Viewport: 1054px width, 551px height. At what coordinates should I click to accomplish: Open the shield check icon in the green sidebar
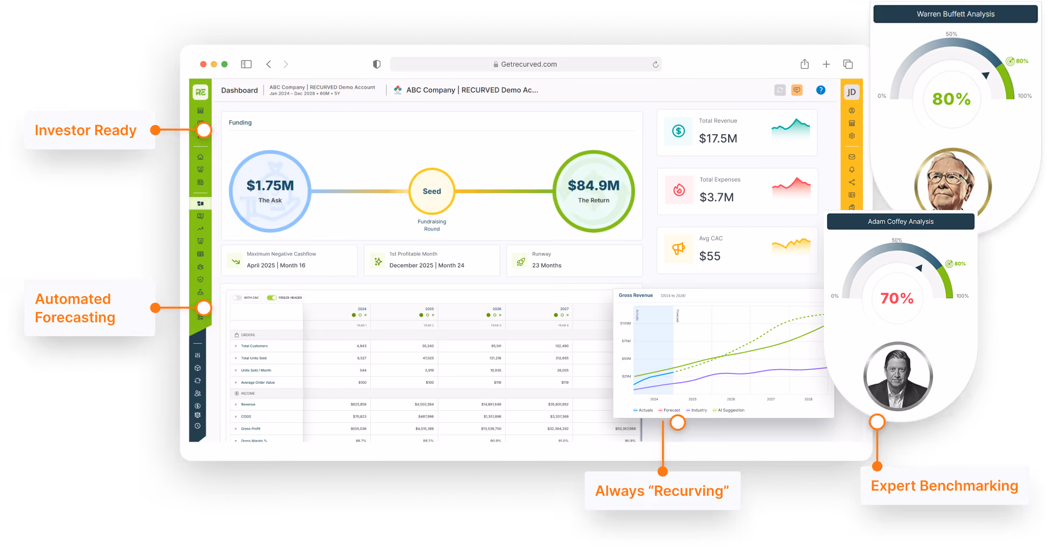200,279
